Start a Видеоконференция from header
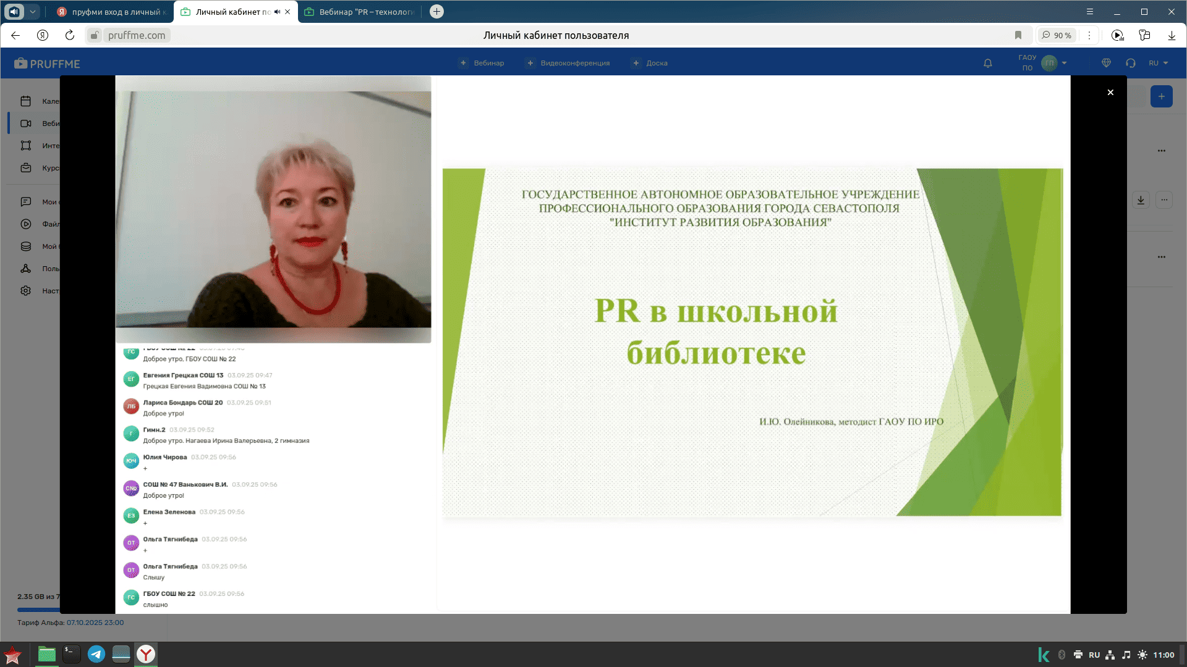The height and width of the screenshot is (667, 1187). click(568, 63)
